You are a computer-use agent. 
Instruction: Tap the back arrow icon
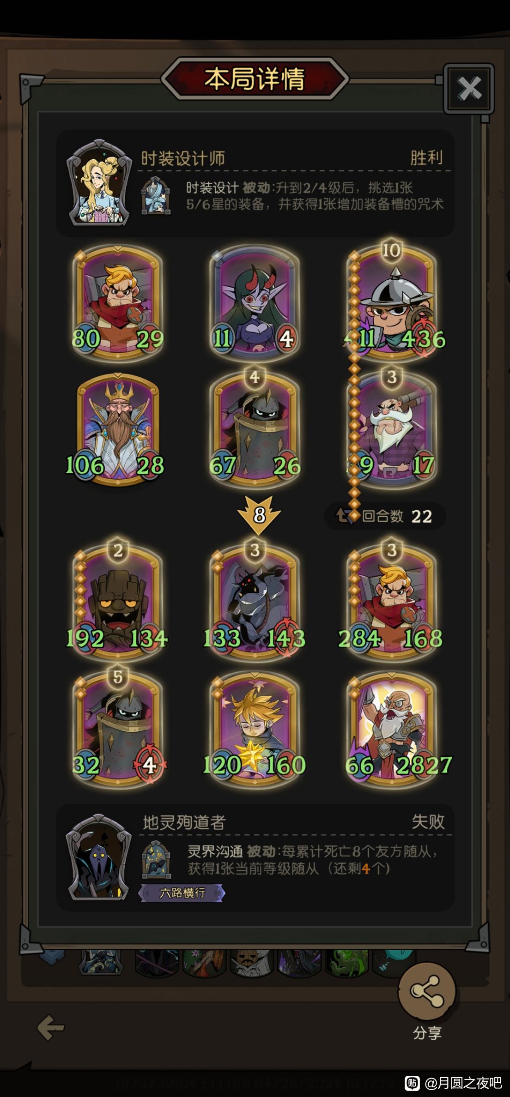[50, 1028]
